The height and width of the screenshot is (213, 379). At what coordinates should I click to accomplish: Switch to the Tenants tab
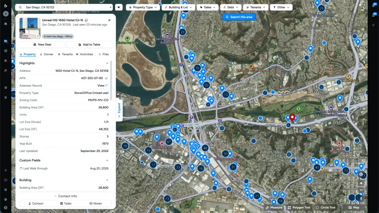click(65, 54)
